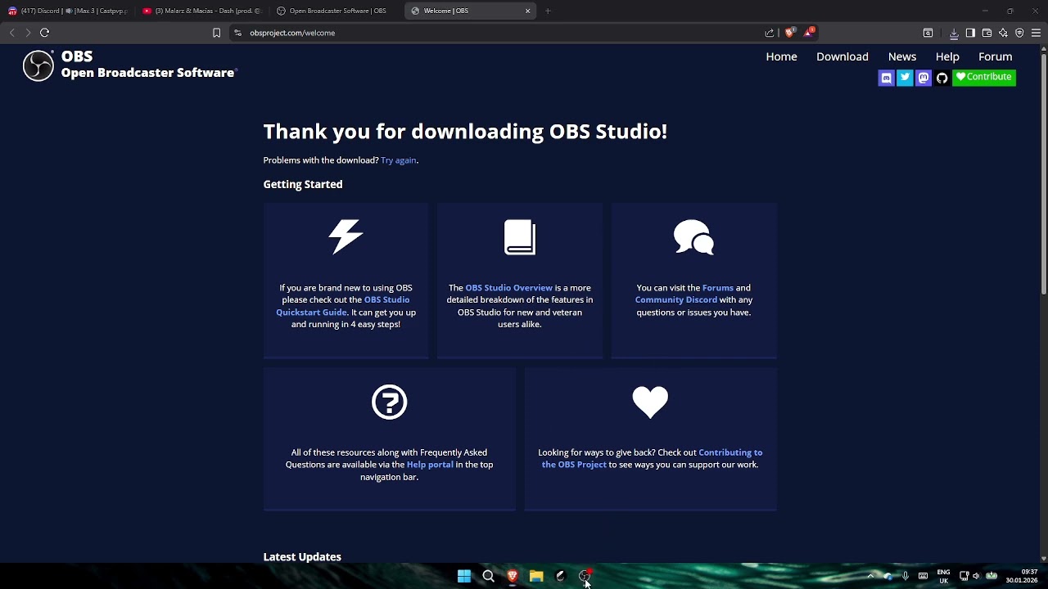Close the Welcome | OBS tab
This screenshot has width=1048, height=589.
[528, 11]
